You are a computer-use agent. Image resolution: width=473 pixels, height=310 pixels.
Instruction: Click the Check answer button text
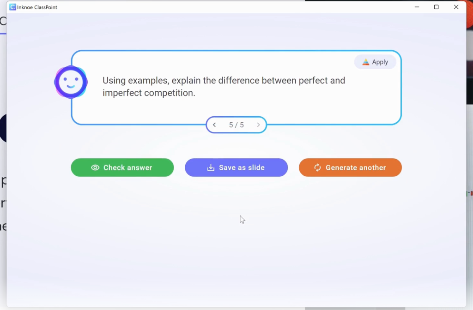127,167
